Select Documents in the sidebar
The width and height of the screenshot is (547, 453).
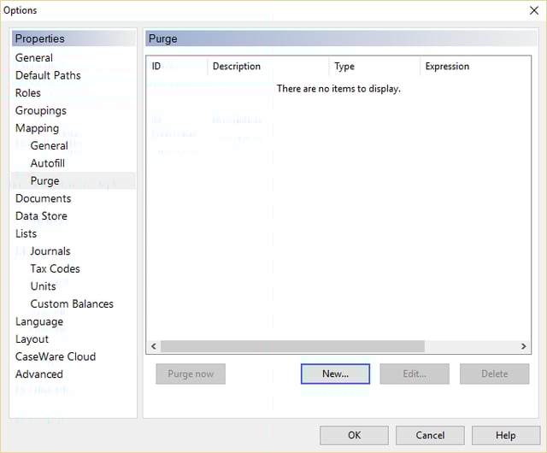coord(44,198)
